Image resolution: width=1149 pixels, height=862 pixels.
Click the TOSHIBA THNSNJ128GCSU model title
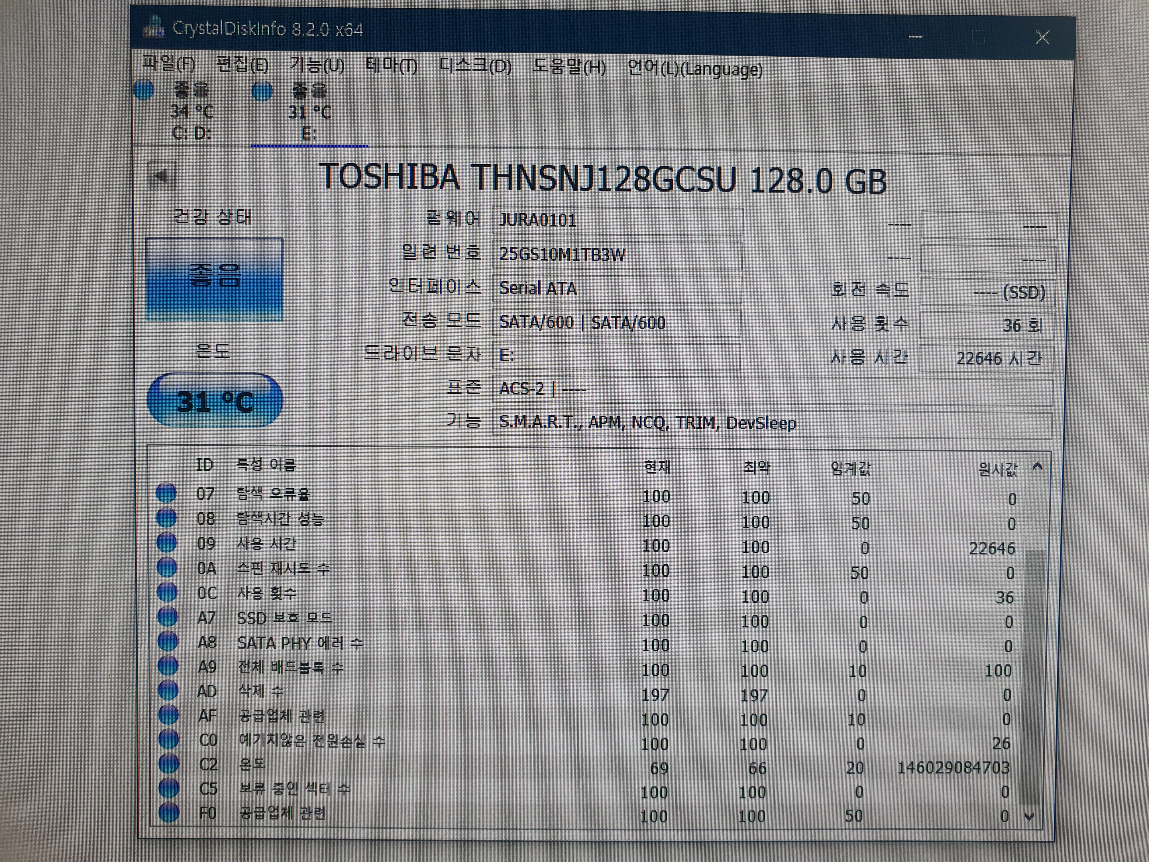coord(602,179)
